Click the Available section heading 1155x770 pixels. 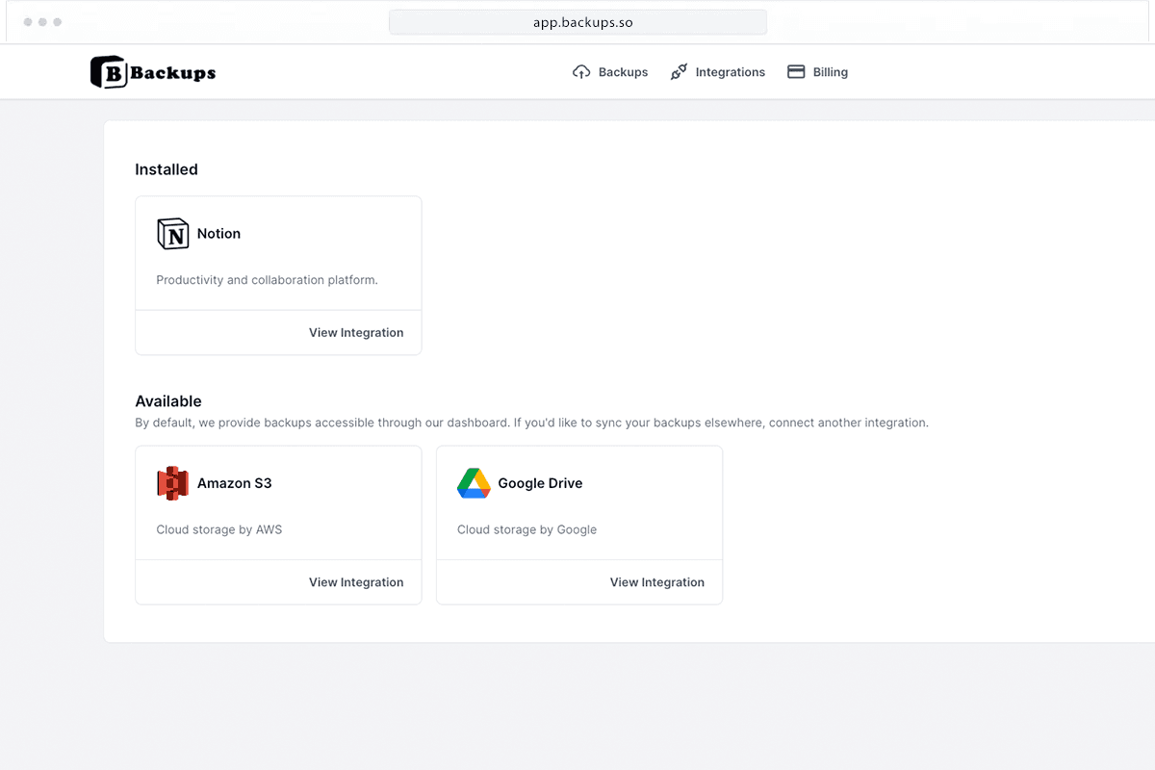click(167, 401)
